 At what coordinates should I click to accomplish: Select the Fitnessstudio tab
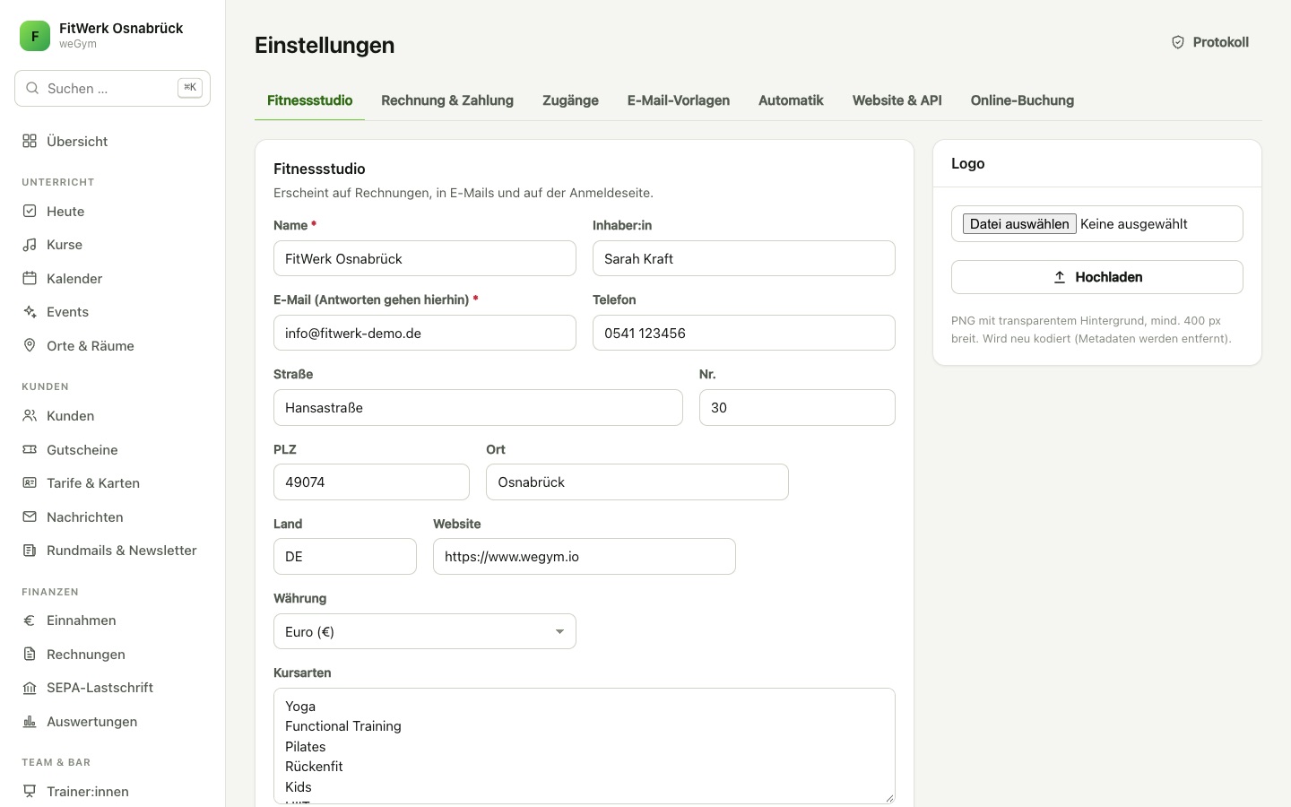309,100
